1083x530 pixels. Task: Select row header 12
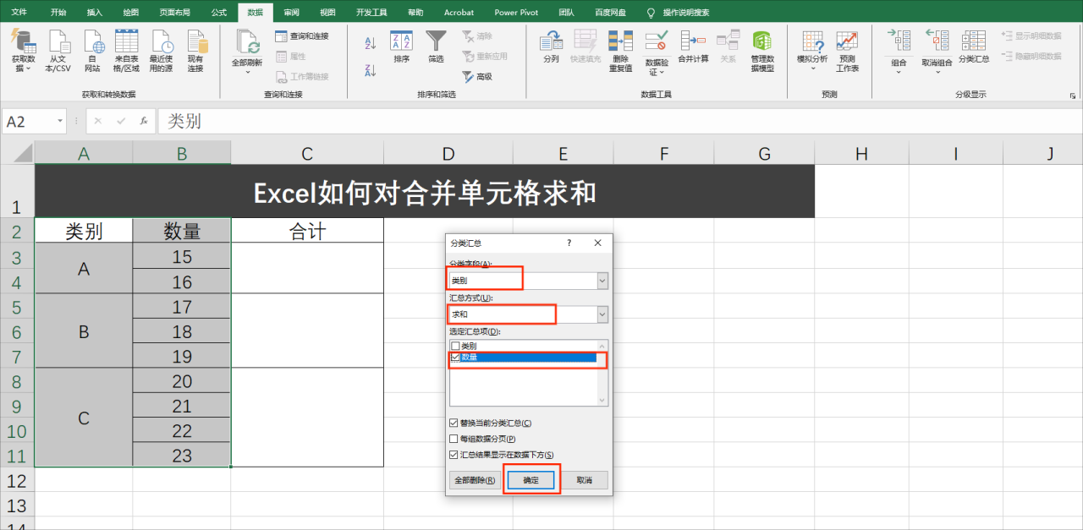(x=17, y=480)
